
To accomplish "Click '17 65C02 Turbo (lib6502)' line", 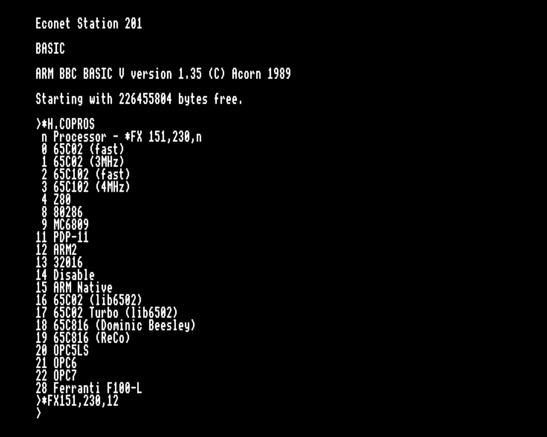I will 106,313.
